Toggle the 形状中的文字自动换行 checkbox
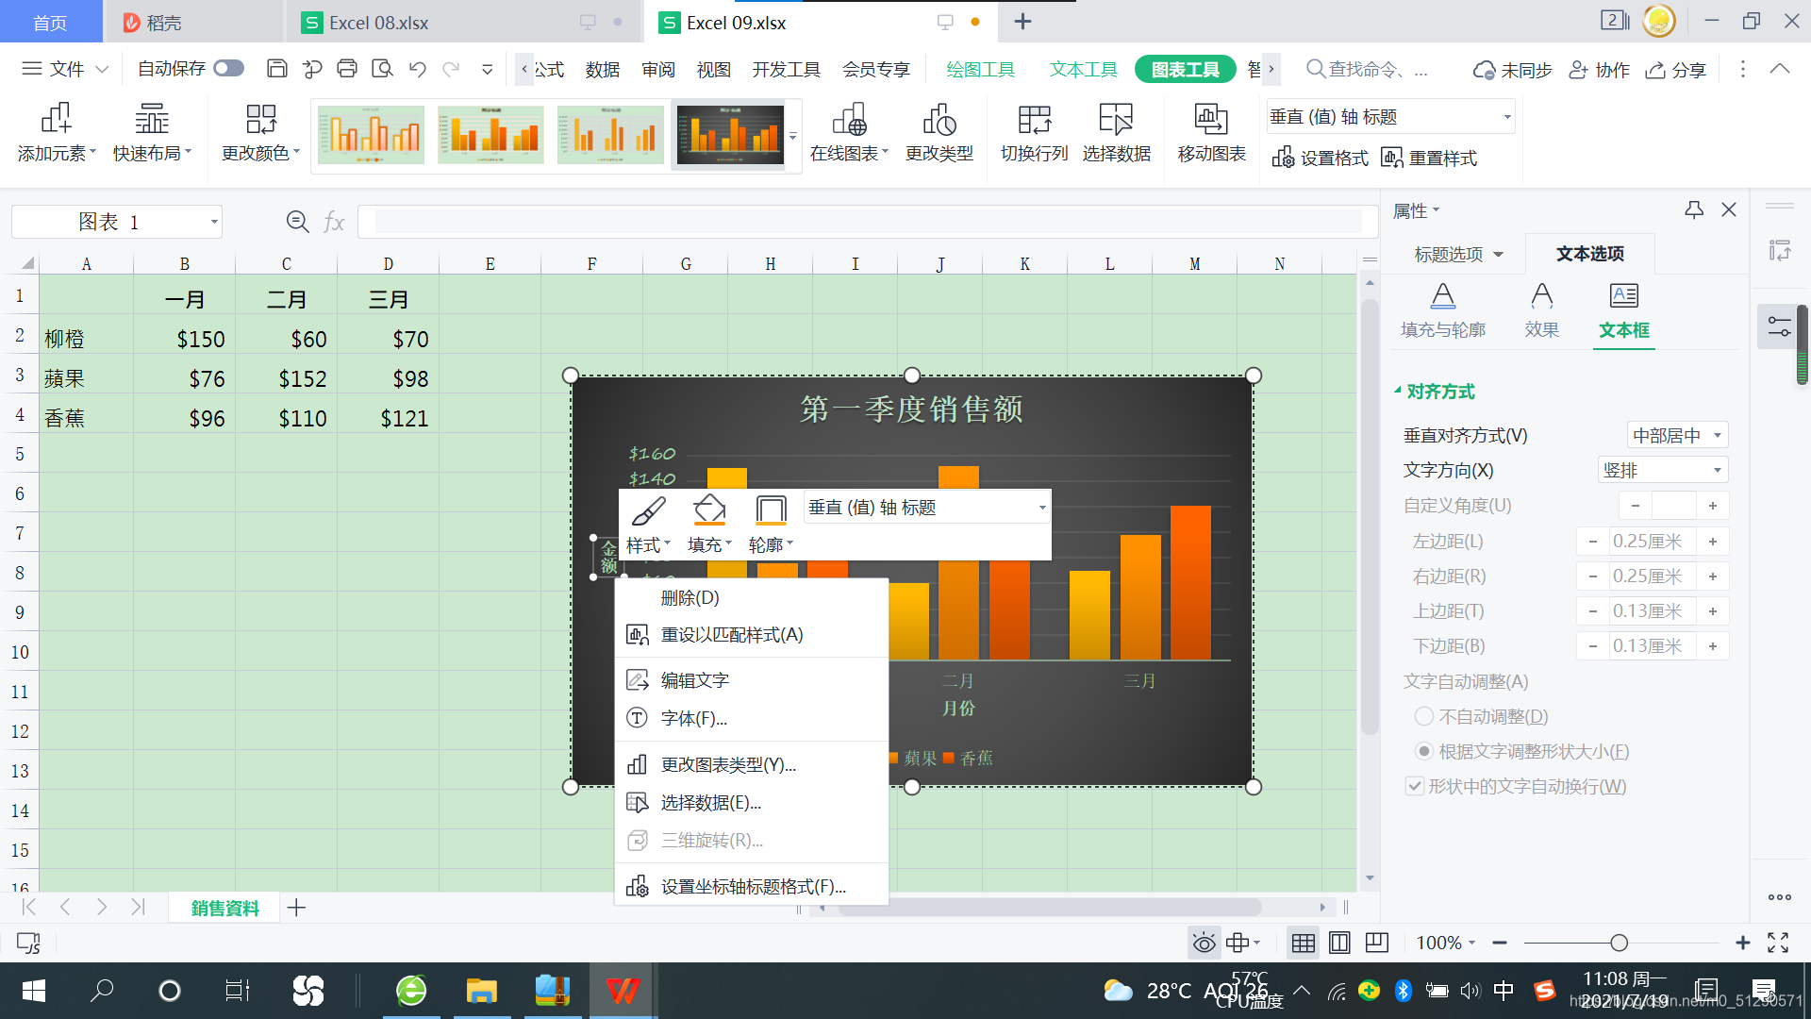1811x1019 pixels. [1414, 787]
